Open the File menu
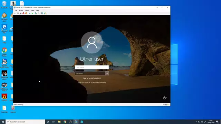Viewport: 221px width, 124px height. pyautogui.click(x=16, y=10)
